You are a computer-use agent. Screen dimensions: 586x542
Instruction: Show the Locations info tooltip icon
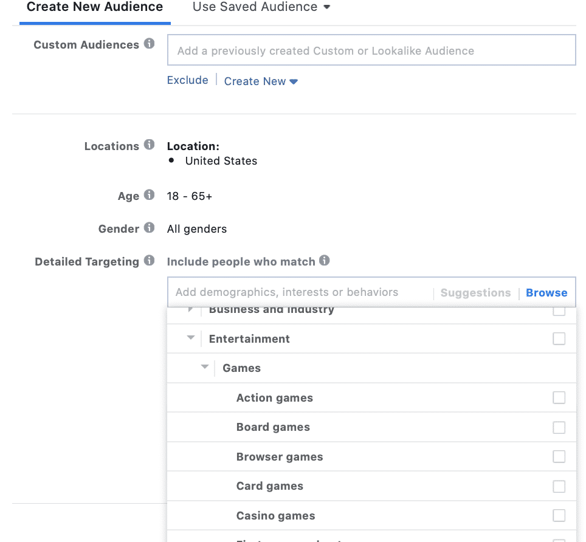tap(149, 145)
